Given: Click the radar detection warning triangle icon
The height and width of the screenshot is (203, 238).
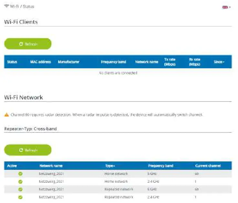Looking at the screenshot, I should [x=6, y=115].
